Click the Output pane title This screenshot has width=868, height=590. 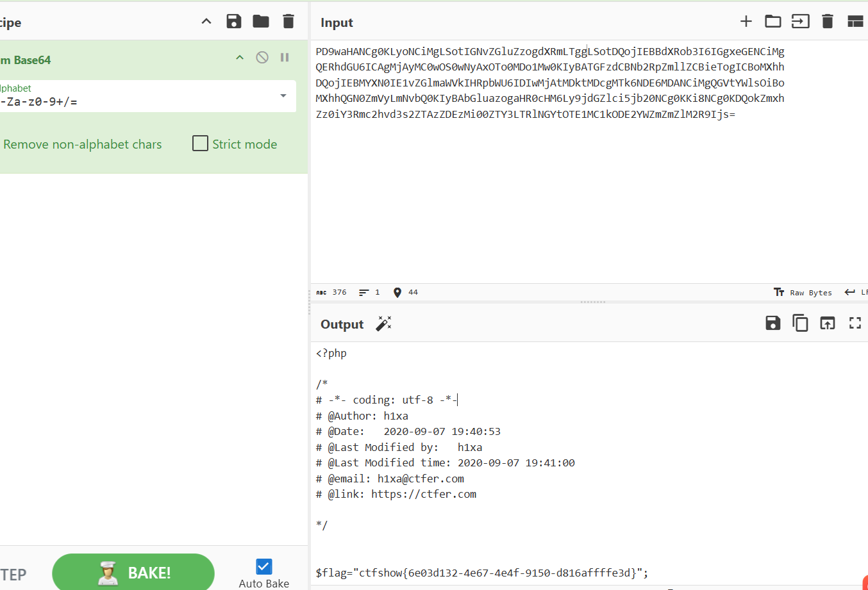click(342, 324)
